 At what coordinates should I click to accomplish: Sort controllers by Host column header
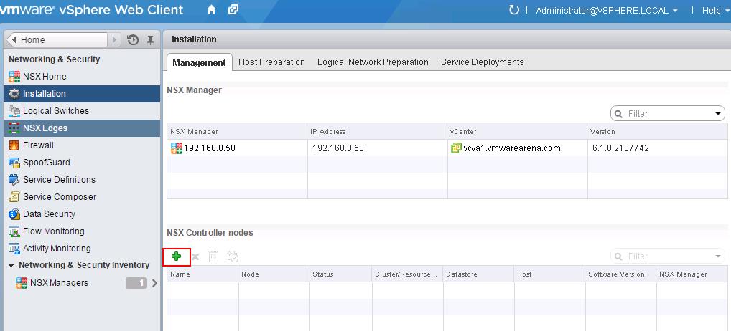click(549, 274)
